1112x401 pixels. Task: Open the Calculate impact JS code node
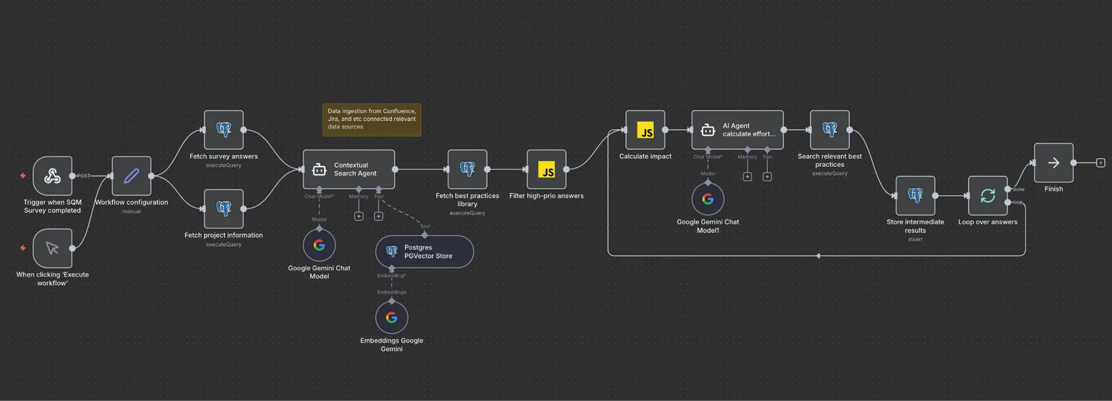646,130
